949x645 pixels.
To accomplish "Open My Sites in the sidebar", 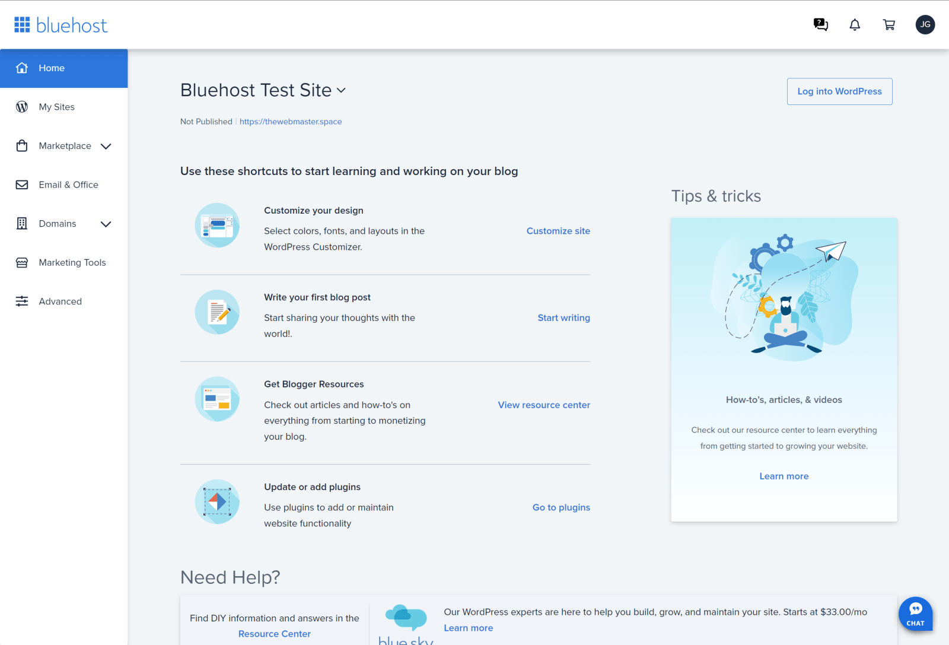I will point(64,107).
